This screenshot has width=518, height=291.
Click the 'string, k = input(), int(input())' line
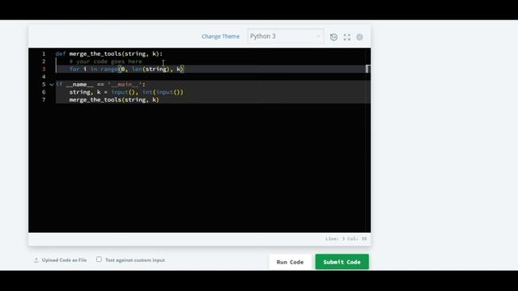[126, 92]
